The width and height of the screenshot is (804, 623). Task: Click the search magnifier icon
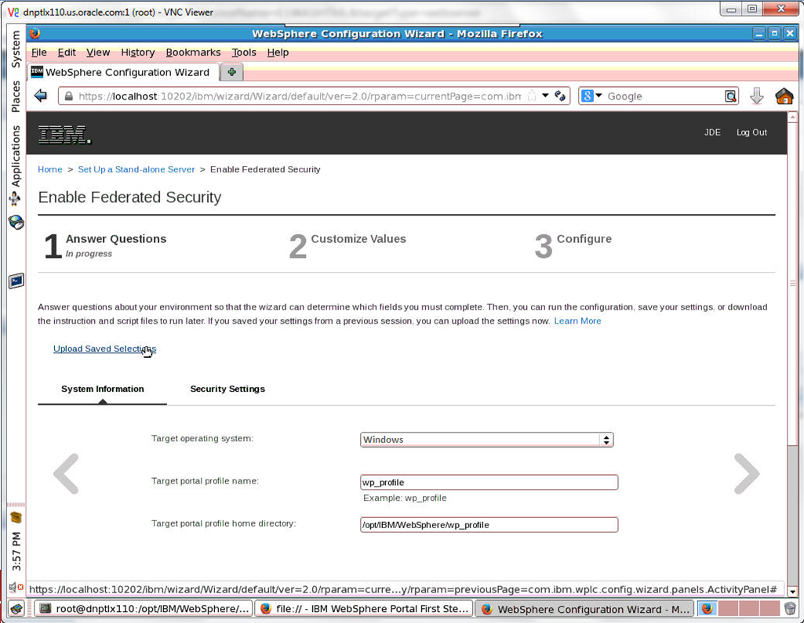point(730,96)
